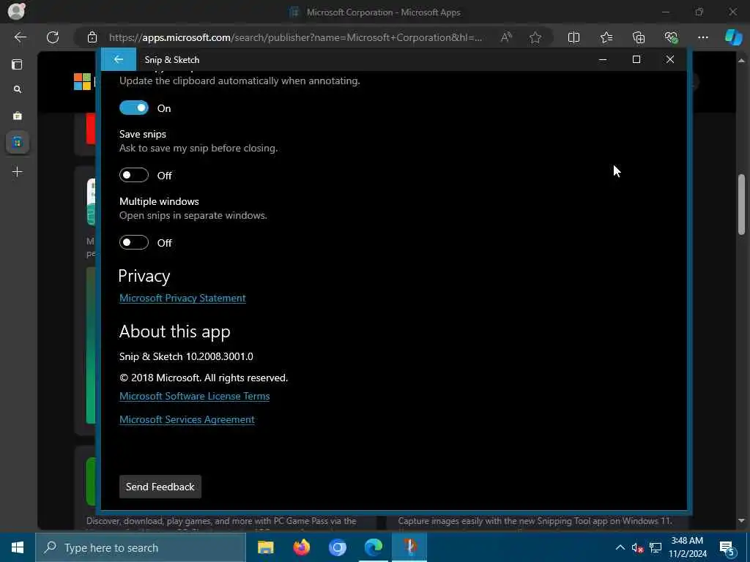
Task: Enable the Save snips toggle
Action: [134, 176]
